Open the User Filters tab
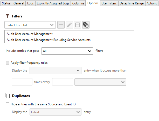This screenshot has height=121, width=159. coord(109,3)
